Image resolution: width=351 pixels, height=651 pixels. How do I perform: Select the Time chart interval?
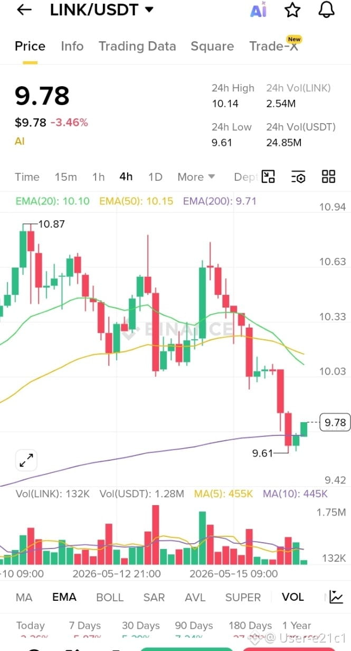pos(27,177)
